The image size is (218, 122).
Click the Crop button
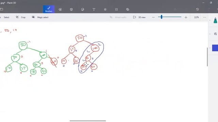pos(20,17)
